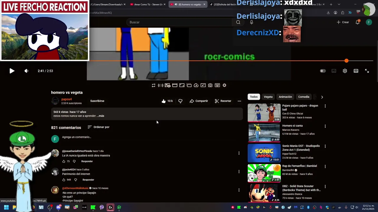Screen dimensions: 378x212
Task: Dislike the video with thumbs down
Action: click(180, 101)
